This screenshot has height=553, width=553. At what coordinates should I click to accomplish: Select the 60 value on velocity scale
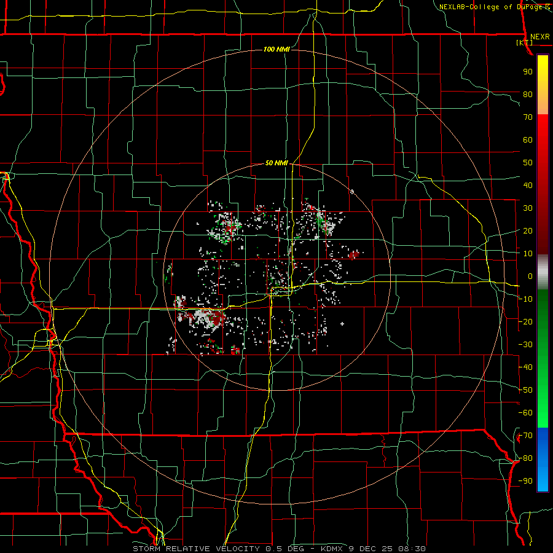(x=528, y=139)
